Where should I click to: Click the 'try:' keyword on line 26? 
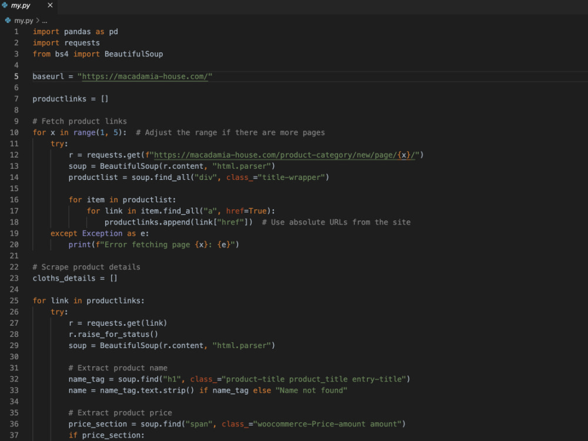click(59, 312)
